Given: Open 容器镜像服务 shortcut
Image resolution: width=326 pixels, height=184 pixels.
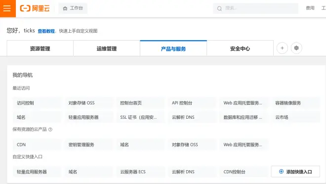Looking at the screenshot, I should (x=295, y=103).
